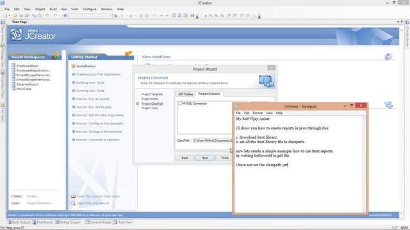The width and height of the screenshot is (410, 230).
Task: Switch to the JDK Profiles tab
Action: coord(185,94)
